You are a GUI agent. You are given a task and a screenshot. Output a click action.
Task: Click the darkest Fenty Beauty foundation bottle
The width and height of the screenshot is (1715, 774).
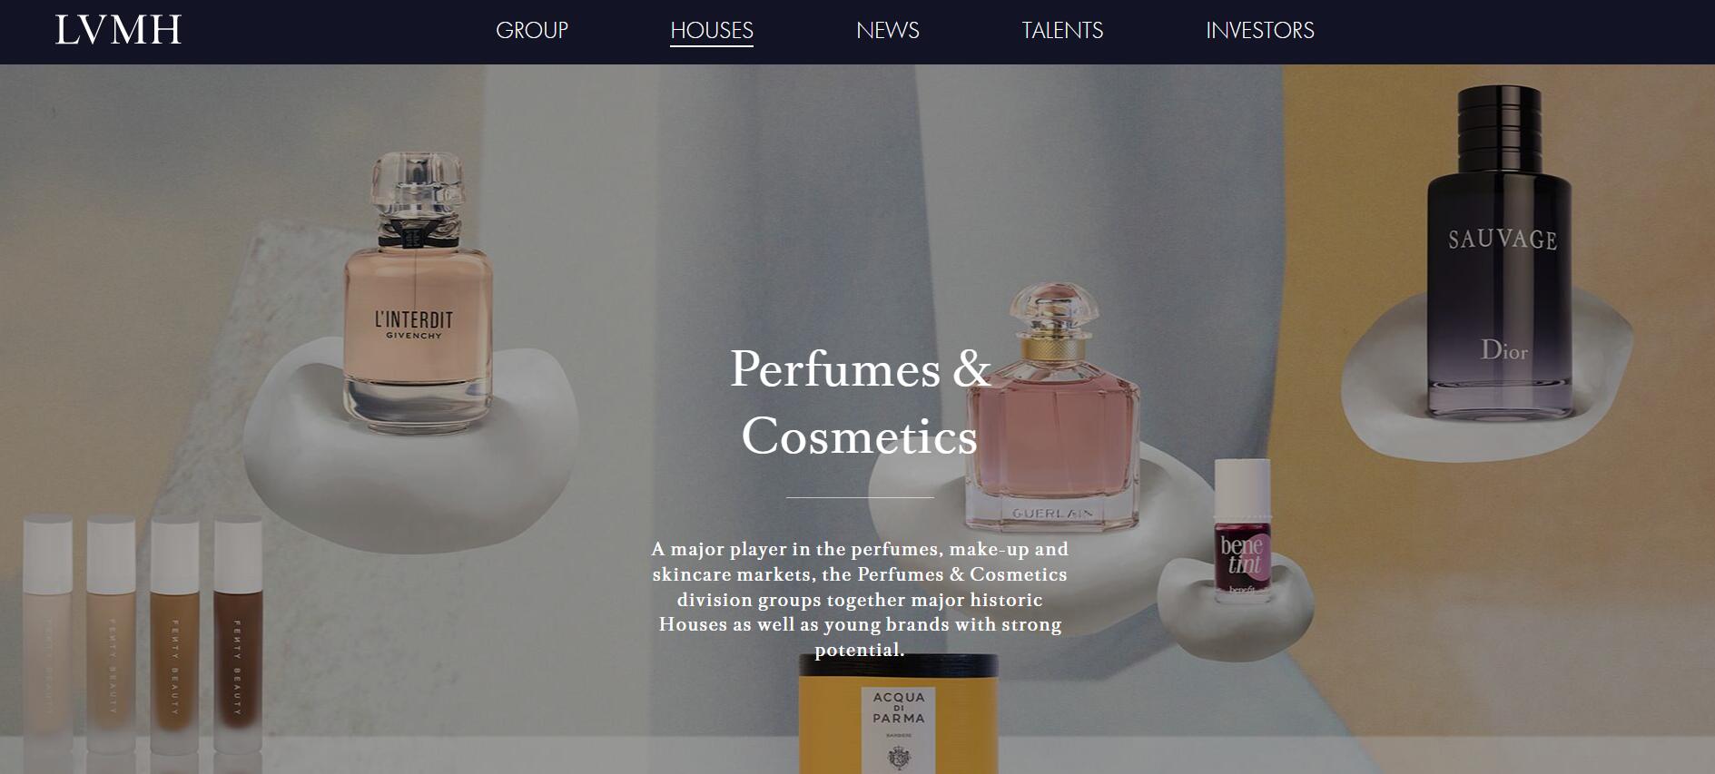coord(238,635)
